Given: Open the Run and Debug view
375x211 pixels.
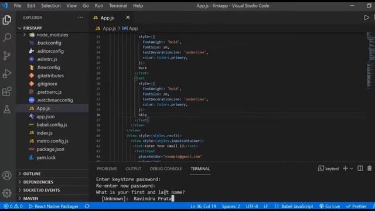Looking at the screenshot, I should click(x=6, y=73).
